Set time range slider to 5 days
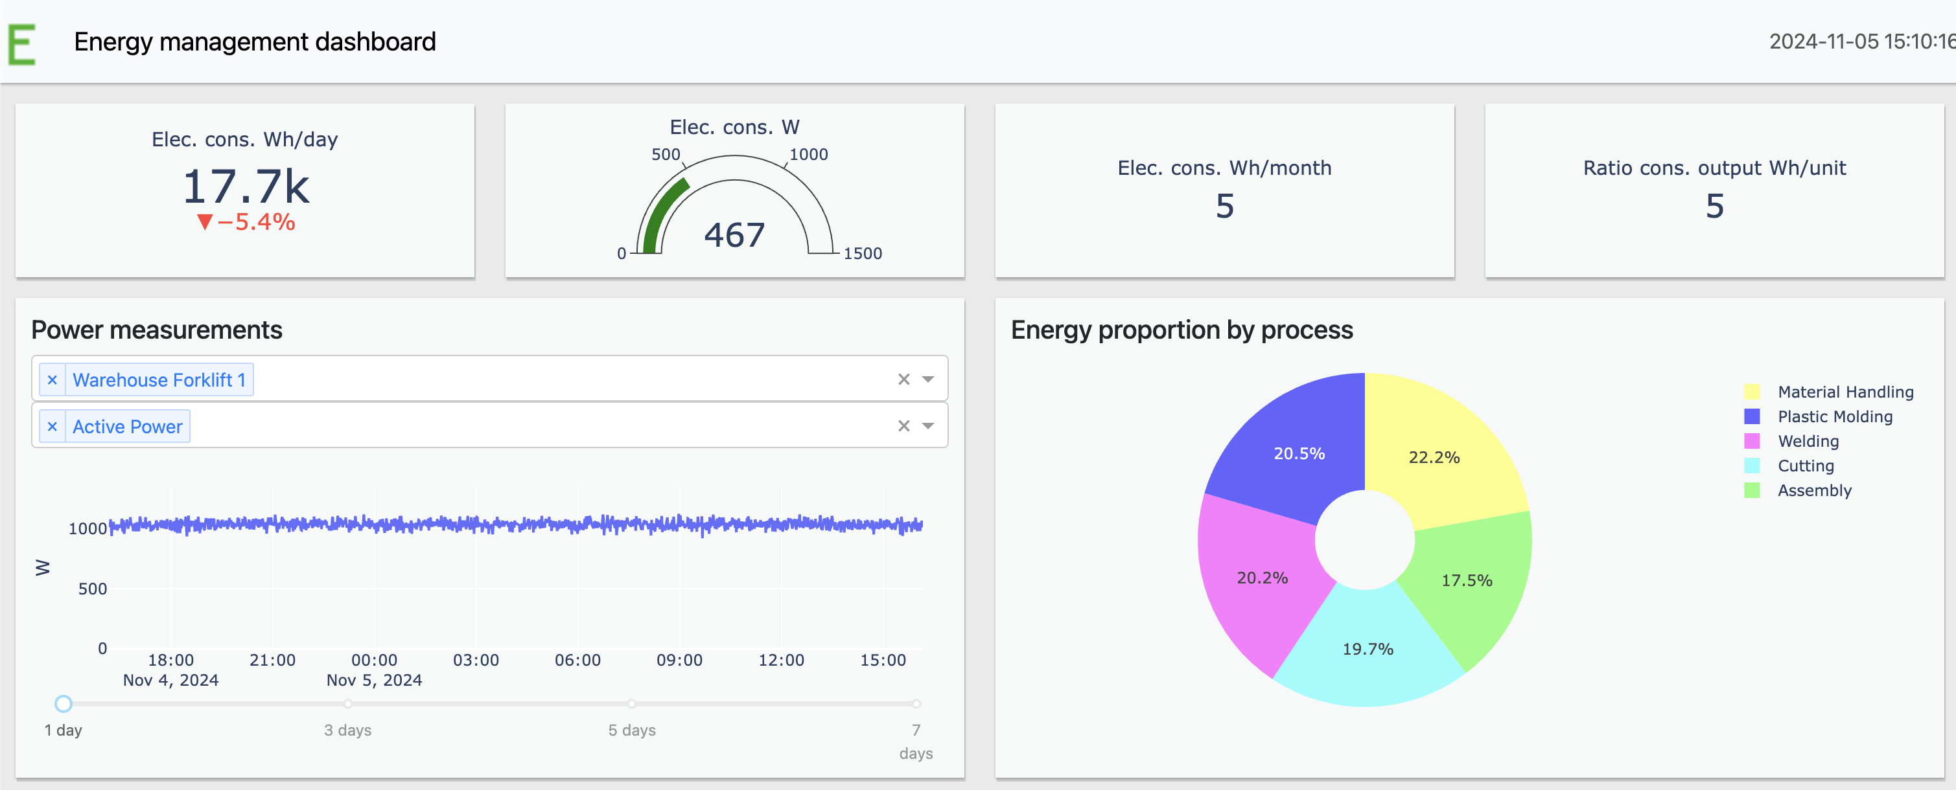The height and width of the screenshot is (790, 1956). [x=632, y=703]
